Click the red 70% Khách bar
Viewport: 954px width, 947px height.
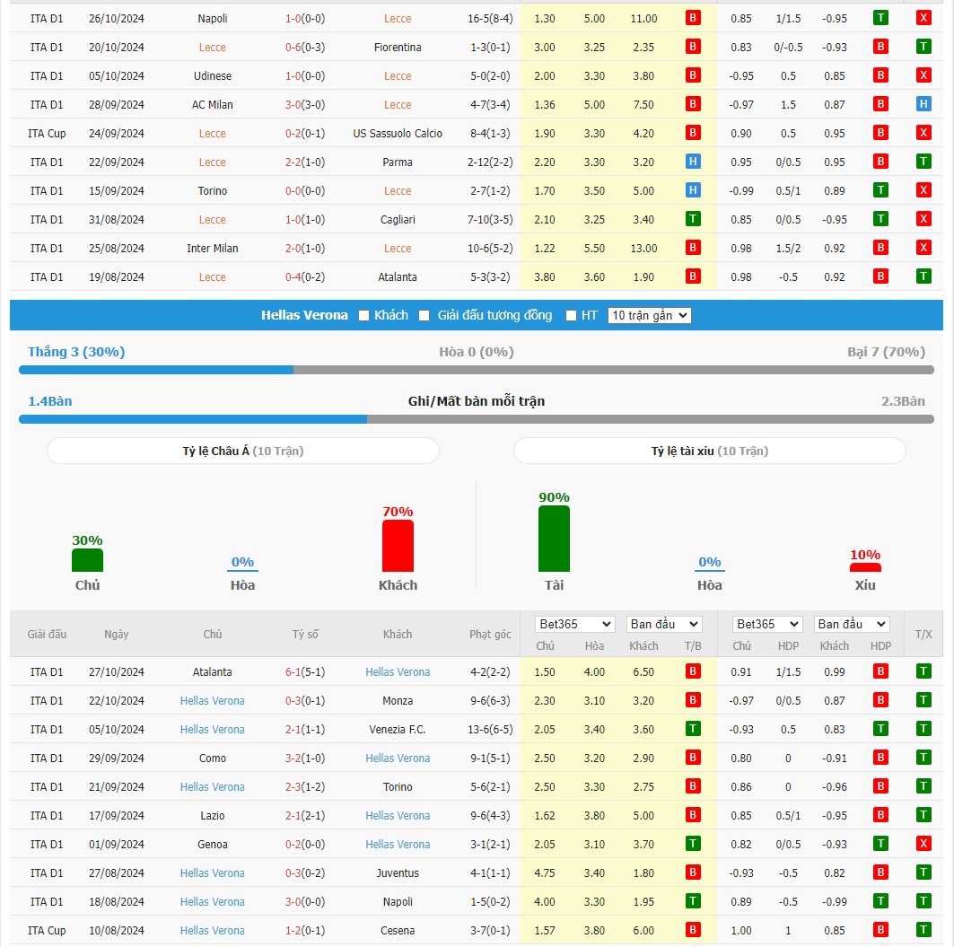pos(398,546)
